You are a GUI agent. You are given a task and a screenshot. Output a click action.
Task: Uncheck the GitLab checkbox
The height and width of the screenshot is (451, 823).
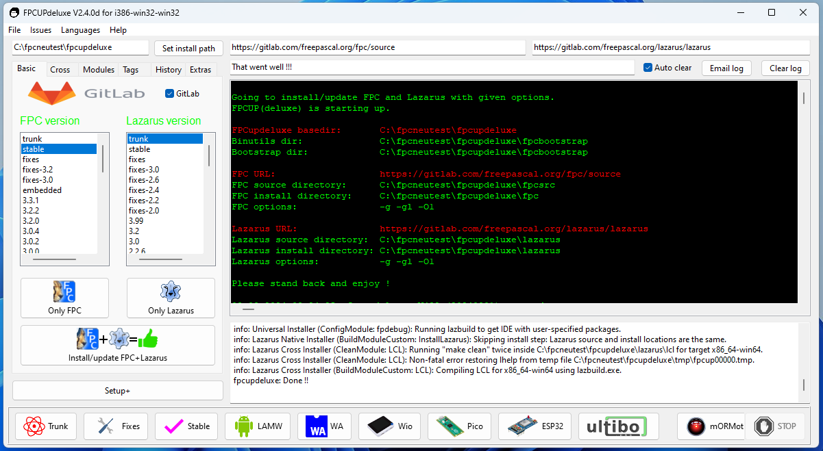pyautogui.click(x=170, y=93)
